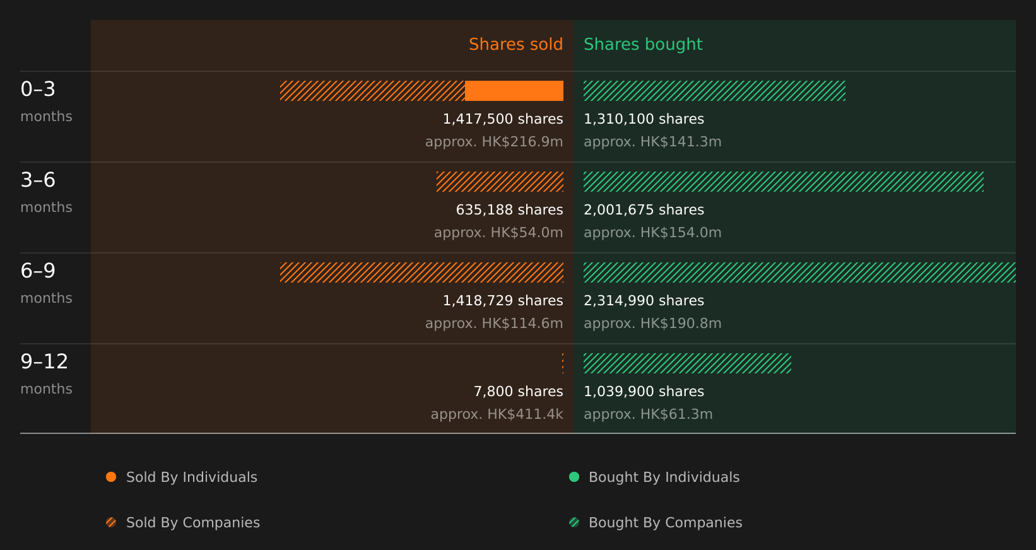Click the hatched orange 0–3 months sold bar
This screenshot has width=1036, height=550.
click(372, 91)
